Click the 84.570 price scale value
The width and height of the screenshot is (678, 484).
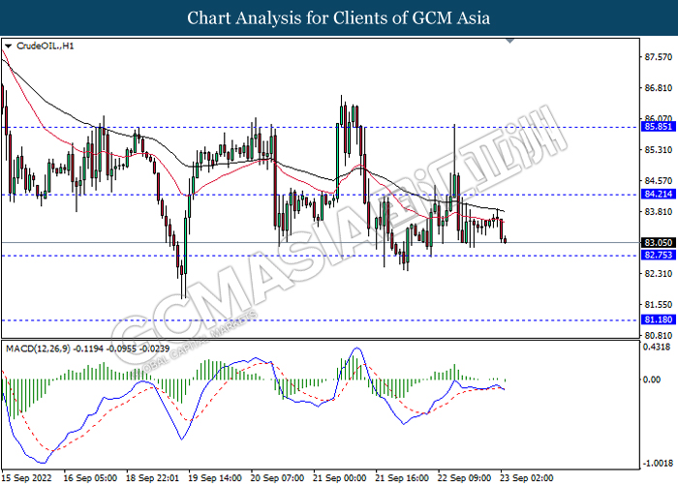658,181
